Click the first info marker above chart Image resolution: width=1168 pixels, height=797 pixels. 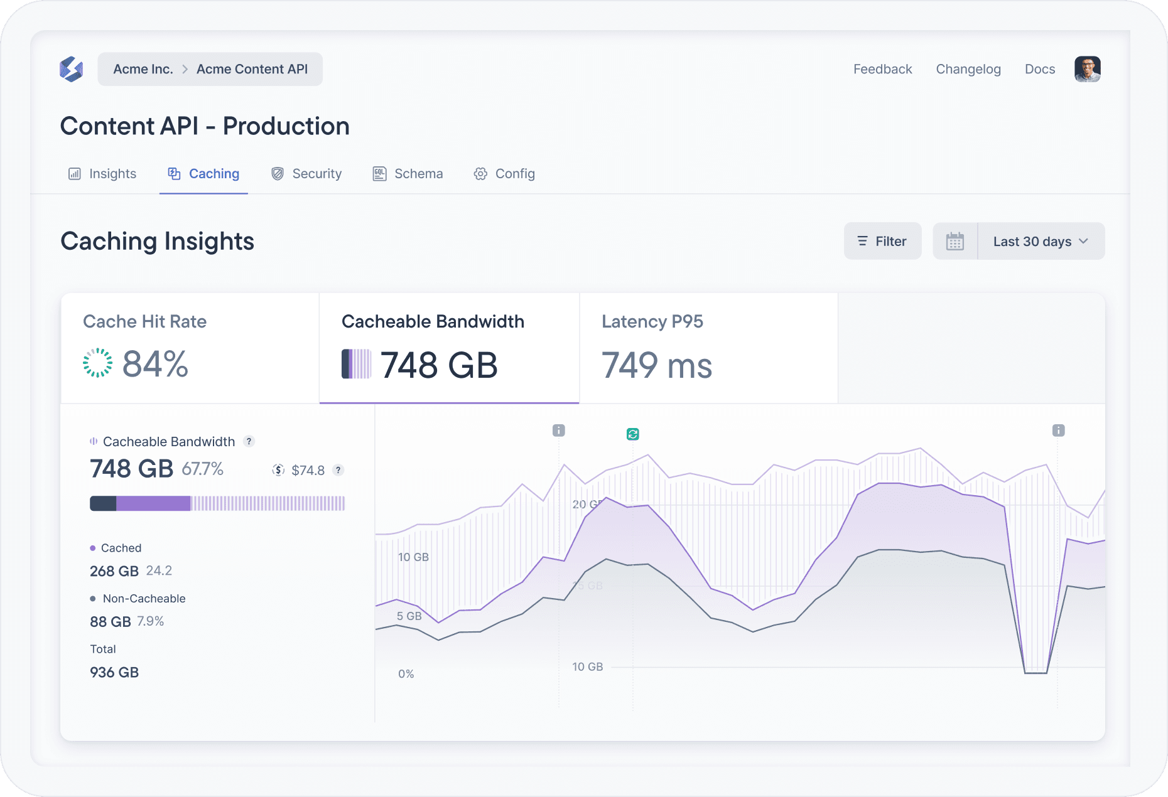coord(558,431)
